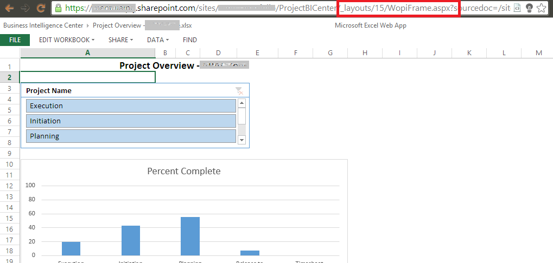Clear the Project Name slicer filter
Image resolution: width=553 pixels, height=263 pixels.
pyautogui.click(x=239, y=91)
